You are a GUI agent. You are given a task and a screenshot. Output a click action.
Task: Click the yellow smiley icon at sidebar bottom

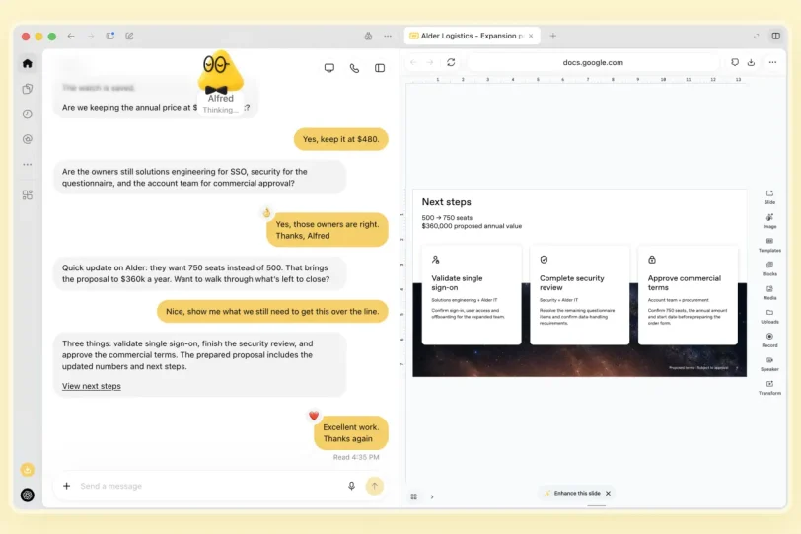28,470
